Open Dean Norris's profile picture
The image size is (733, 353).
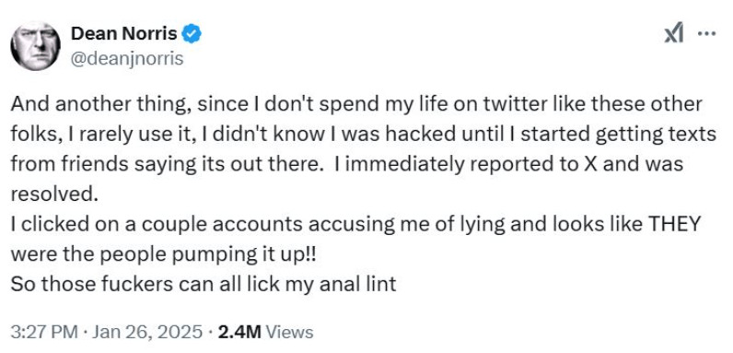click(36, 45)
